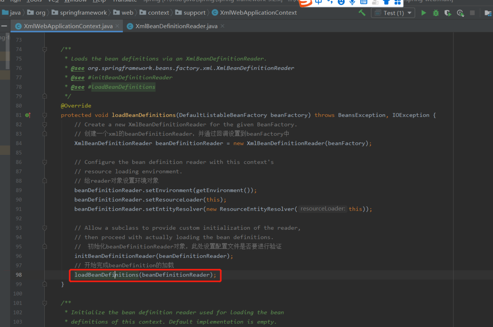Open the Window menu
The width and height of the screenshot is (493, 327).
point(75,1)
